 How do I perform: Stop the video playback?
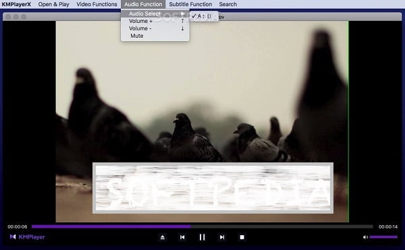242,237
